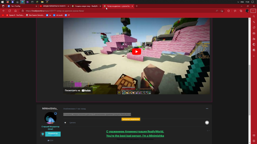Switch the ENG input language
The image size is (257, 144).
point(242,2)
